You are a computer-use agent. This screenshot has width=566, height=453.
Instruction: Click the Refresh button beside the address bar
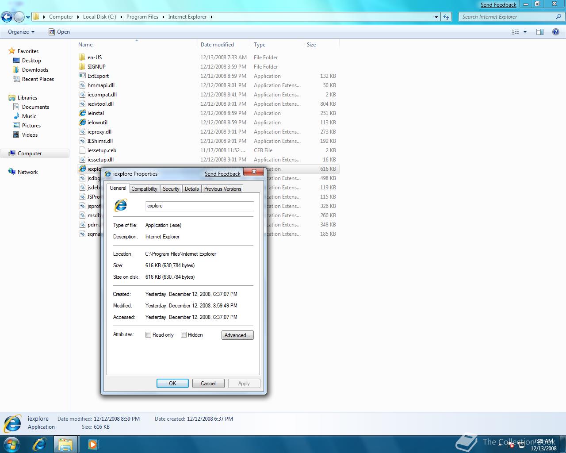(x=446, y=17)
